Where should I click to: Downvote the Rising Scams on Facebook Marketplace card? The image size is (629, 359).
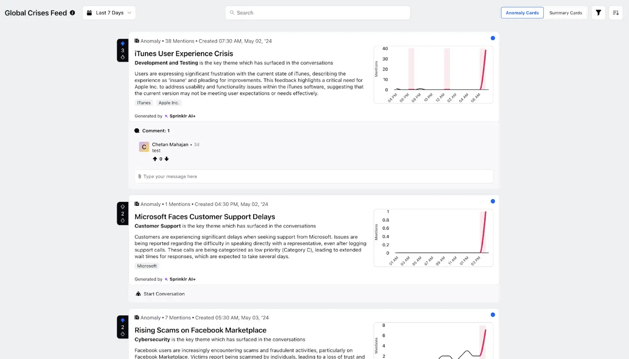pyautogui.click(x=123, y=334)
